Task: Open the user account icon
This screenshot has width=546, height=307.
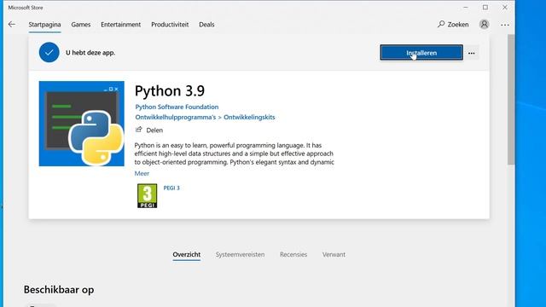Action: [484, 25]
